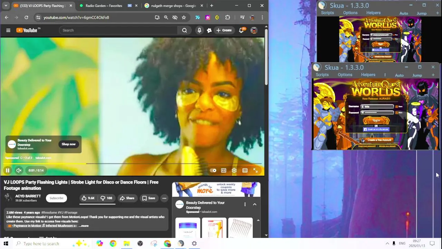Open Options menu in back Skua window

(x=350, y=13)
